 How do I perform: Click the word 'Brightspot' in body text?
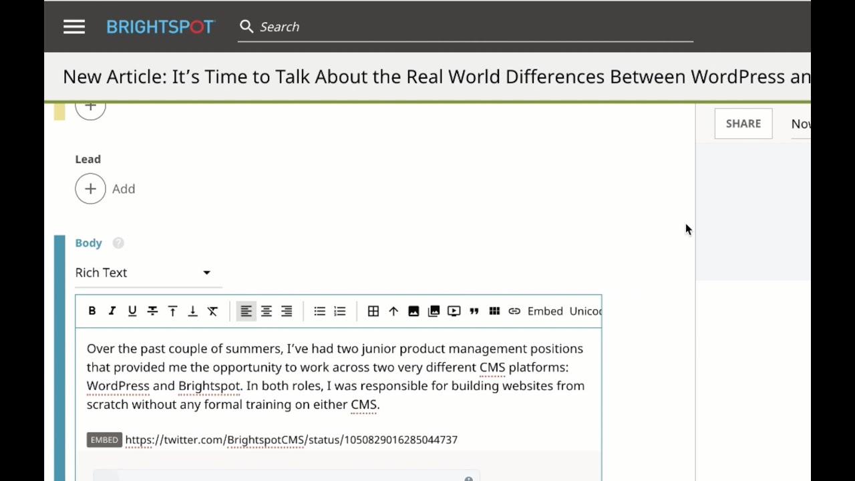pos(209,385)
